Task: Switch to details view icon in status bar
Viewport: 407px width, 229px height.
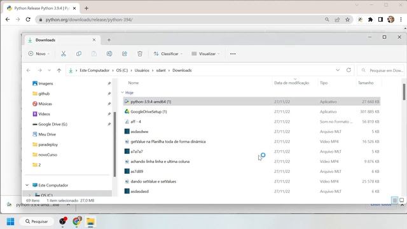Action: [394, 200]
